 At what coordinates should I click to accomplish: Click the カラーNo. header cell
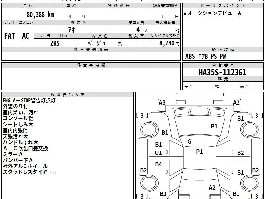pos(55,36)
